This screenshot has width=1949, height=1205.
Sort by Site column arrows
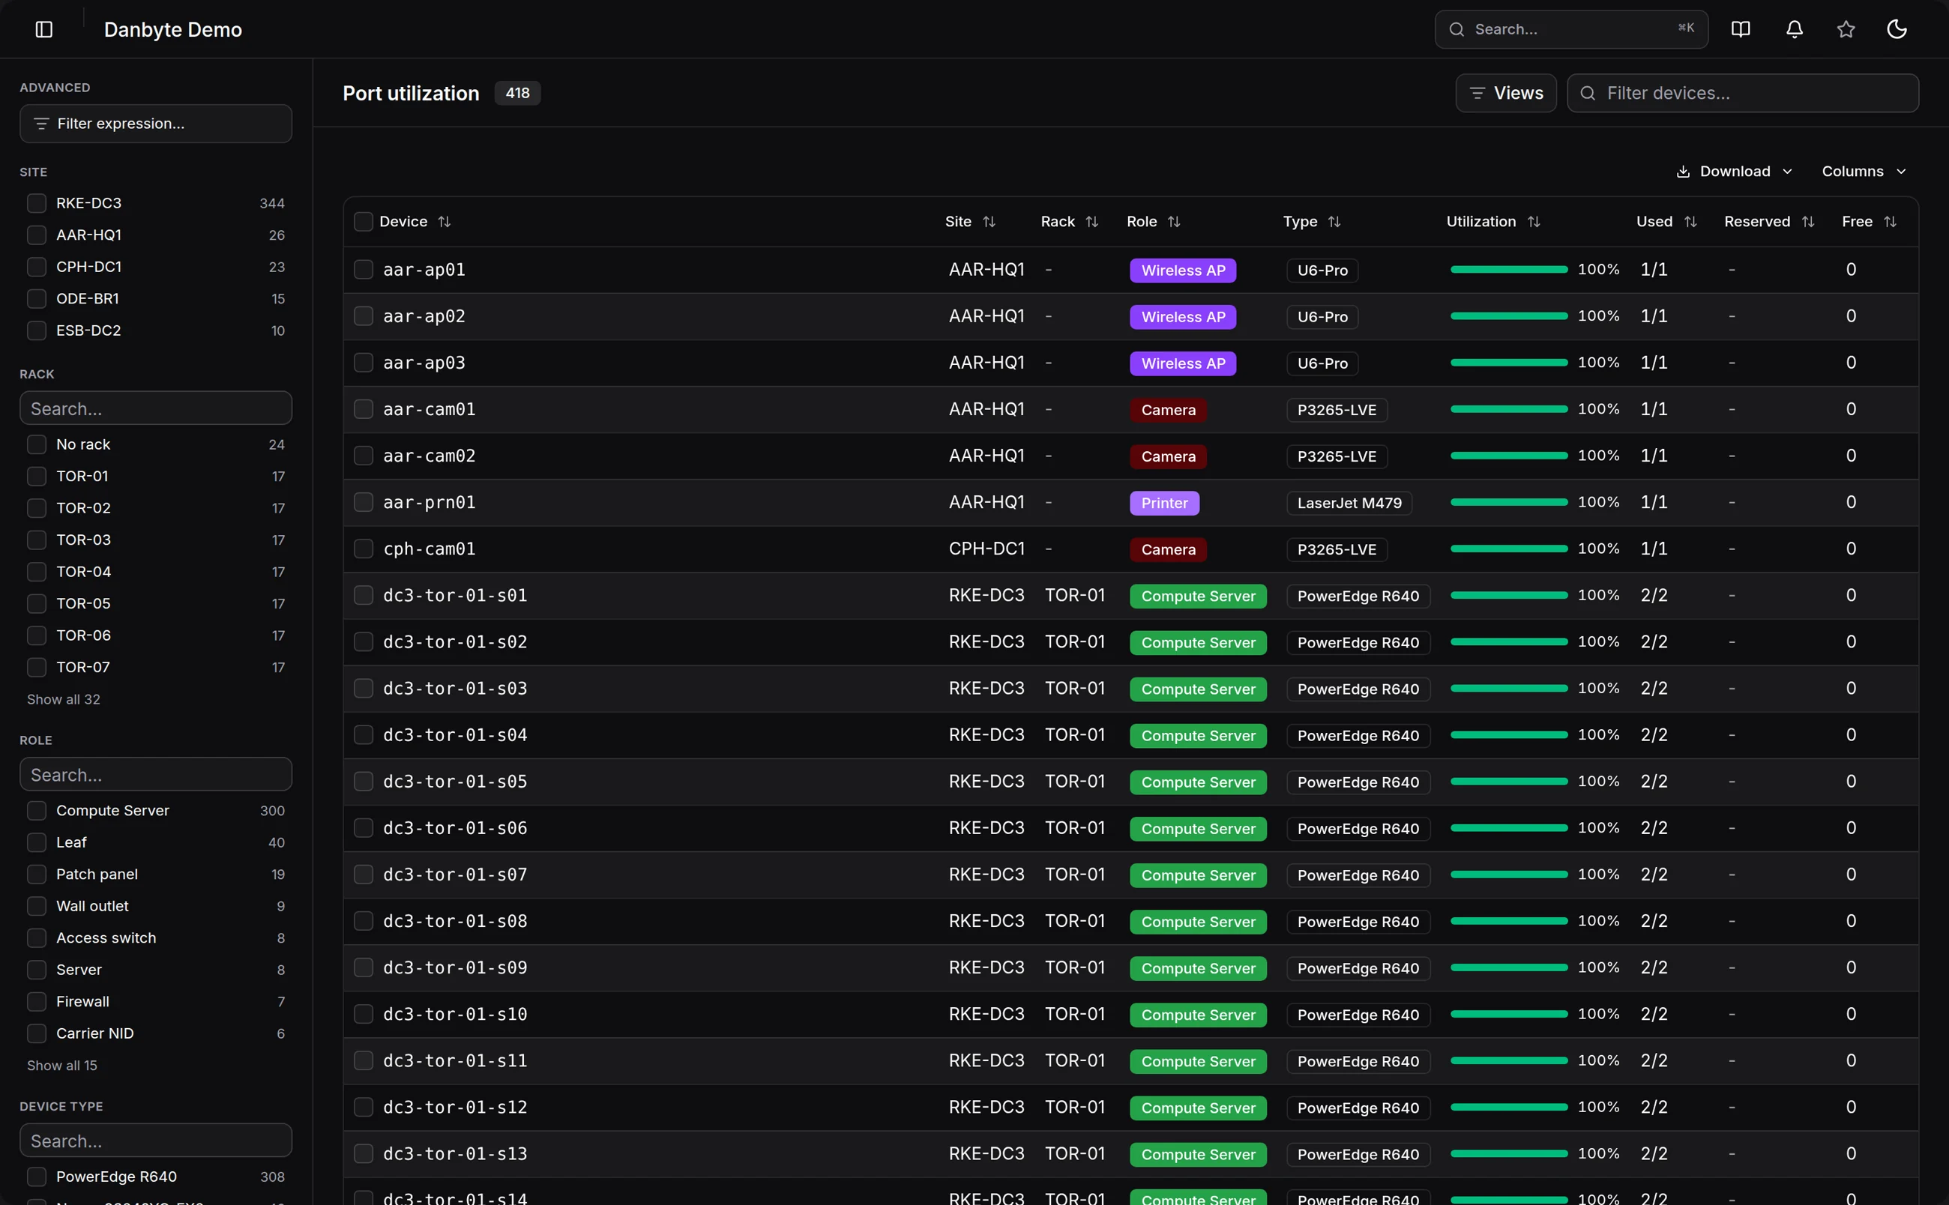tap(989, 222)
